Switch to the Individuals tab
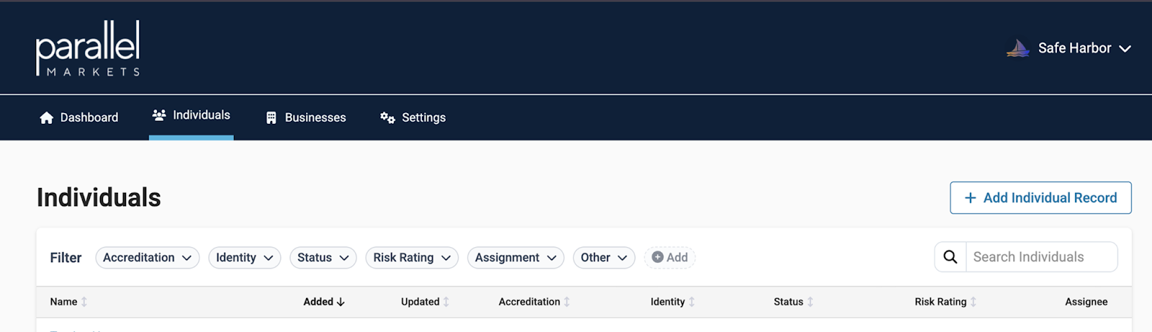 click(x=192, y=115)
